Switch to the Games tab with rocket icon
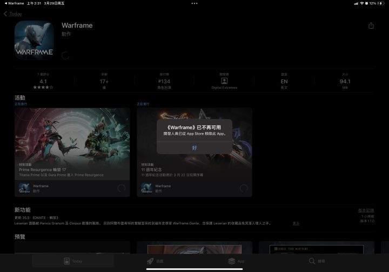 (155, 261)
